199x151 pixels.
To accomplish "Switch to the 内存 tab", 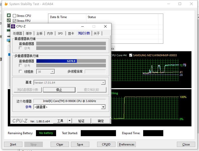I will (x=50, y=33).
